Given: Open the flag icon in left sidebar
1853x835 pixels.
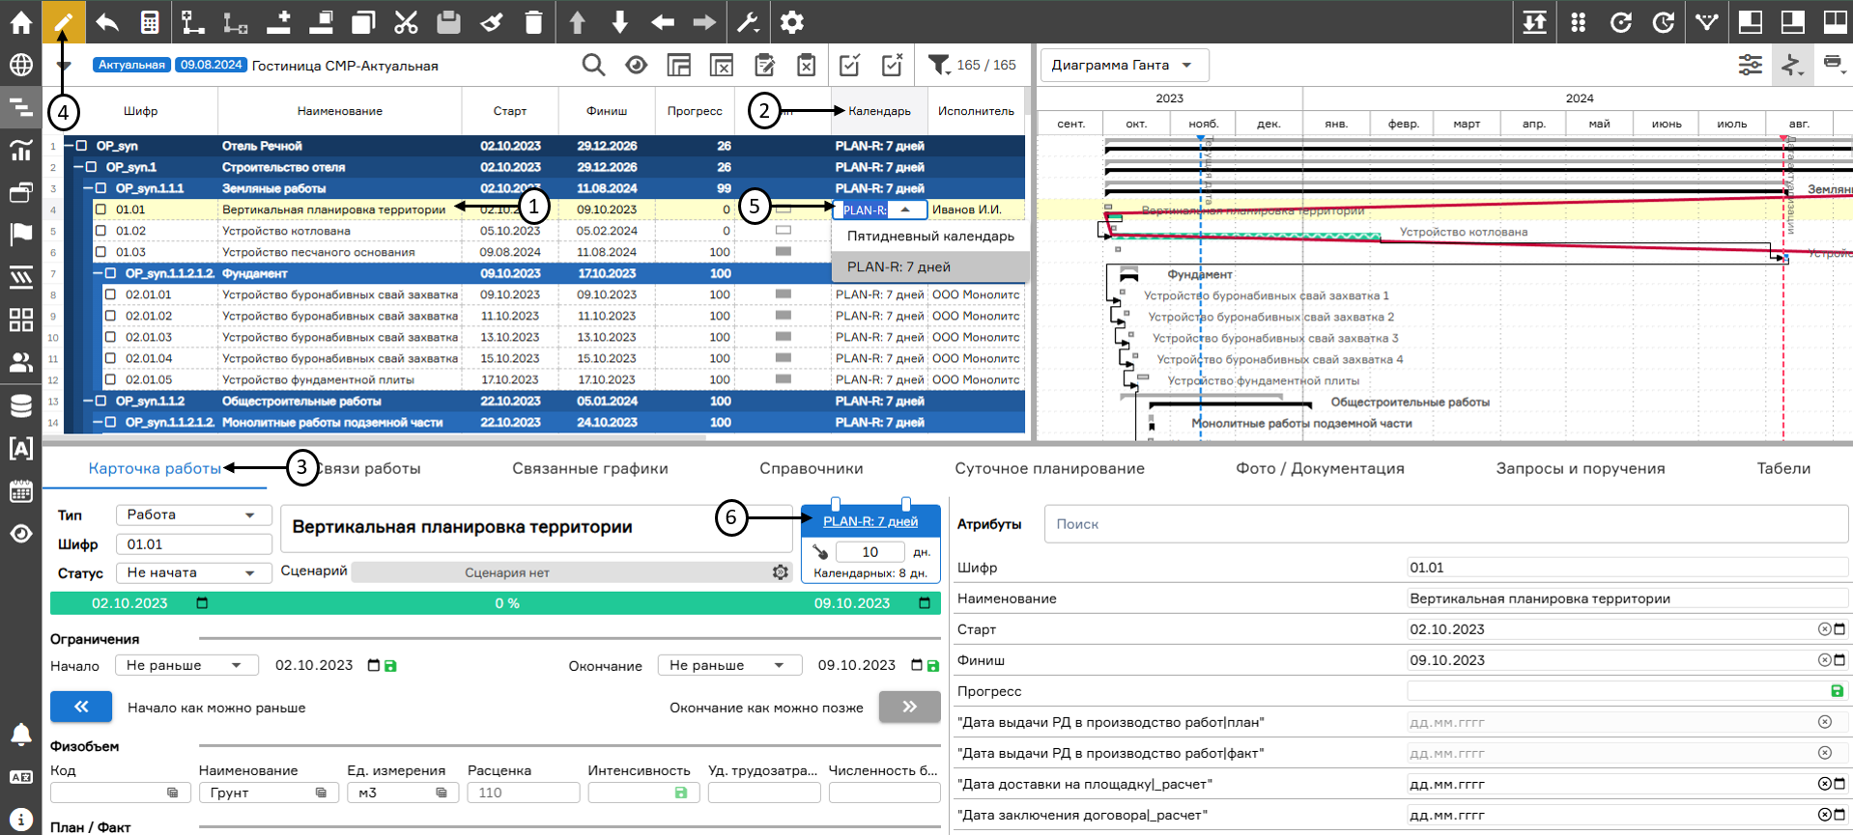Looking at the screenshot, I should tap(20, 234).
